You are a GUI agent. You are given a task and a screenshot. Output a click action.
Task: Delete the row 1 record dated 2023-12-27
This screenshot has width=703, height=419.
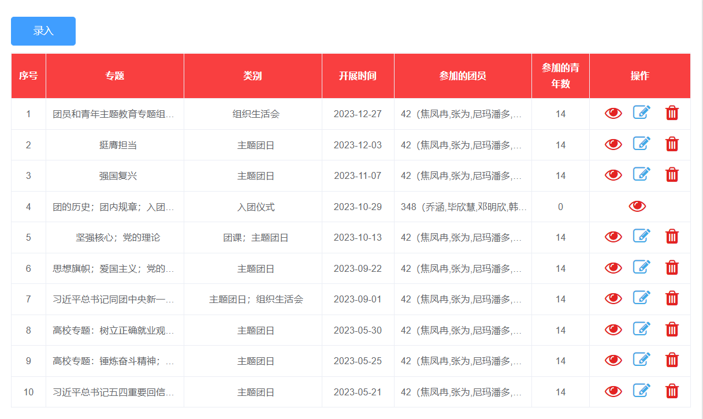pyautogui.click(x=672, y=113)
